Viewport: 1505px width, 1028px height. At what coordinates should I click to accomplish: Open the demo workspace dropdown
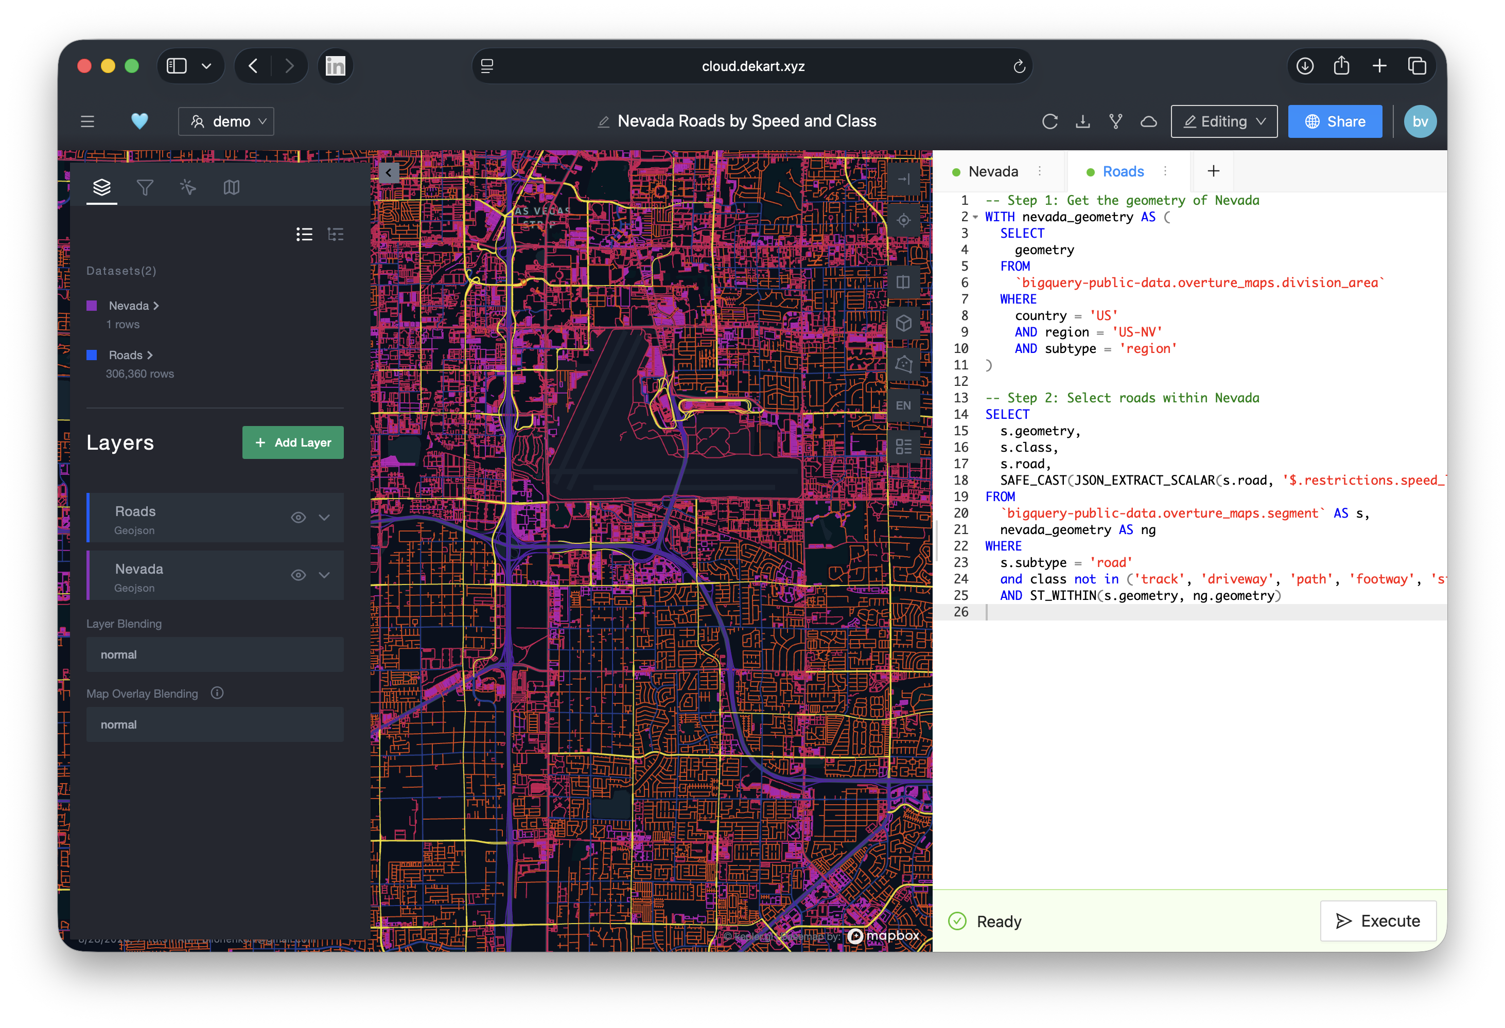(226, 122)
